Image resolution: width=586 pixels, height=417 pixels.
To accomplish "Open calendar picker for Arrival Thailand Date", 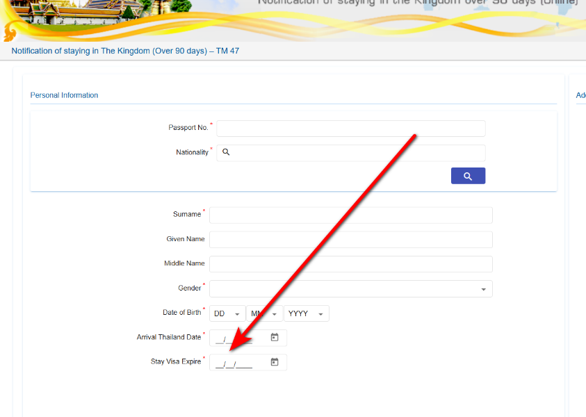I will tap(275, 338).
